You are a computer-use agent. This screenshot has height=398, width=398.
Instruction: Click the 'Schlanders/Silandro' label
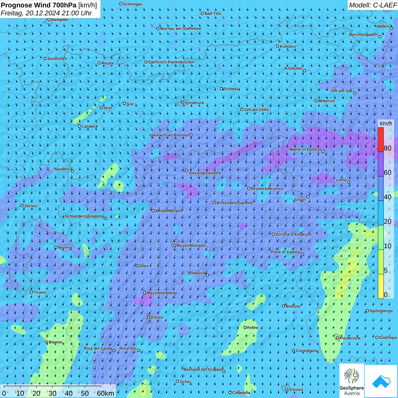(84, 216)
